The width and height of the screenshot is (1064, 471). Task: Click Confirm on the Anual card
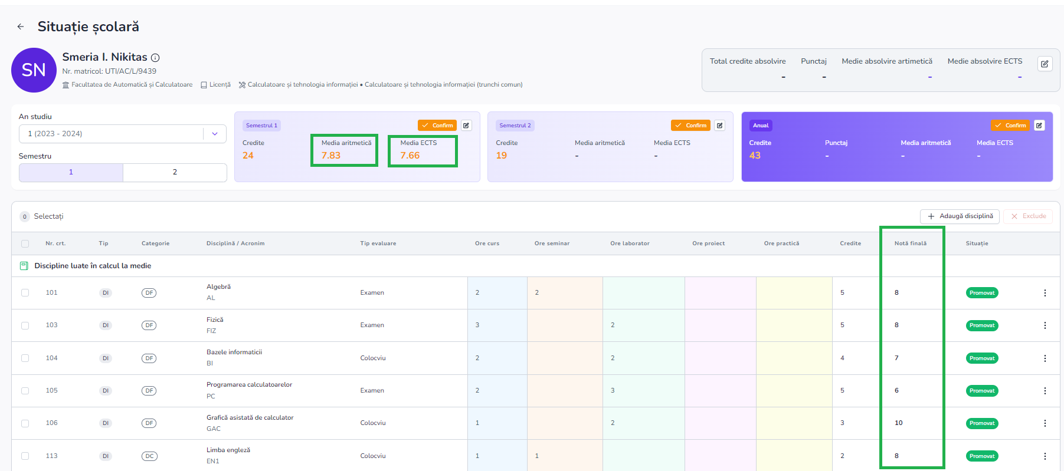point(1010,126)
